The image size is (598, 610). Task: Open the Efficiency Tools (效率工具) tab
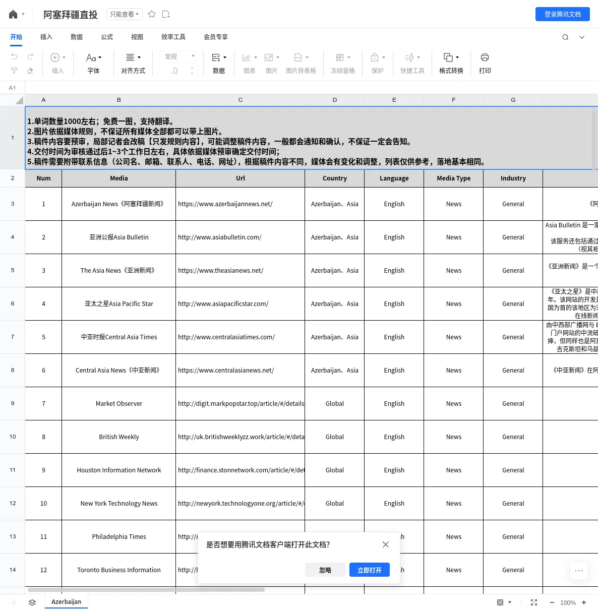pos(173,37)
